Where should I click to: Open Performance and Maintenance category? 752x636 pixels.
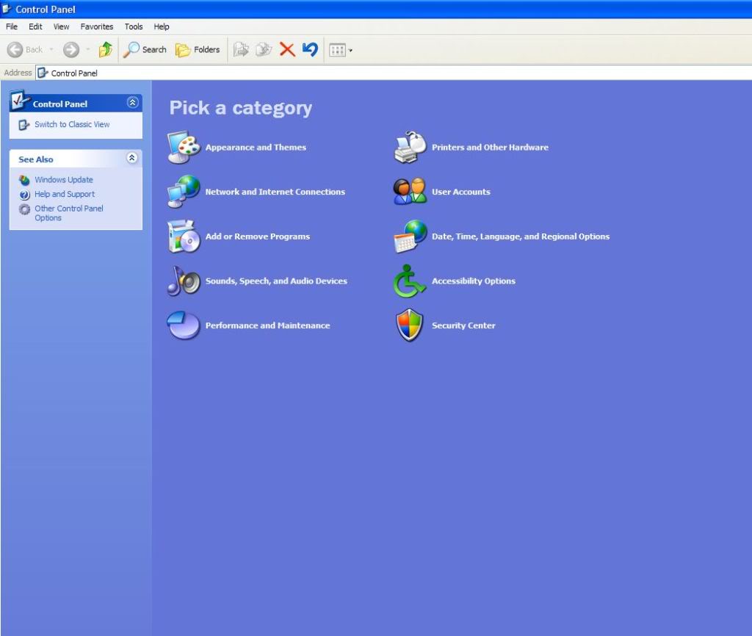(x=267, y=325)
